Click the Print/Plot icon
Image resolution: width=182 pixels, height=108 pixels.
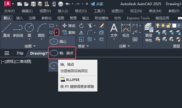click(61, 4)
